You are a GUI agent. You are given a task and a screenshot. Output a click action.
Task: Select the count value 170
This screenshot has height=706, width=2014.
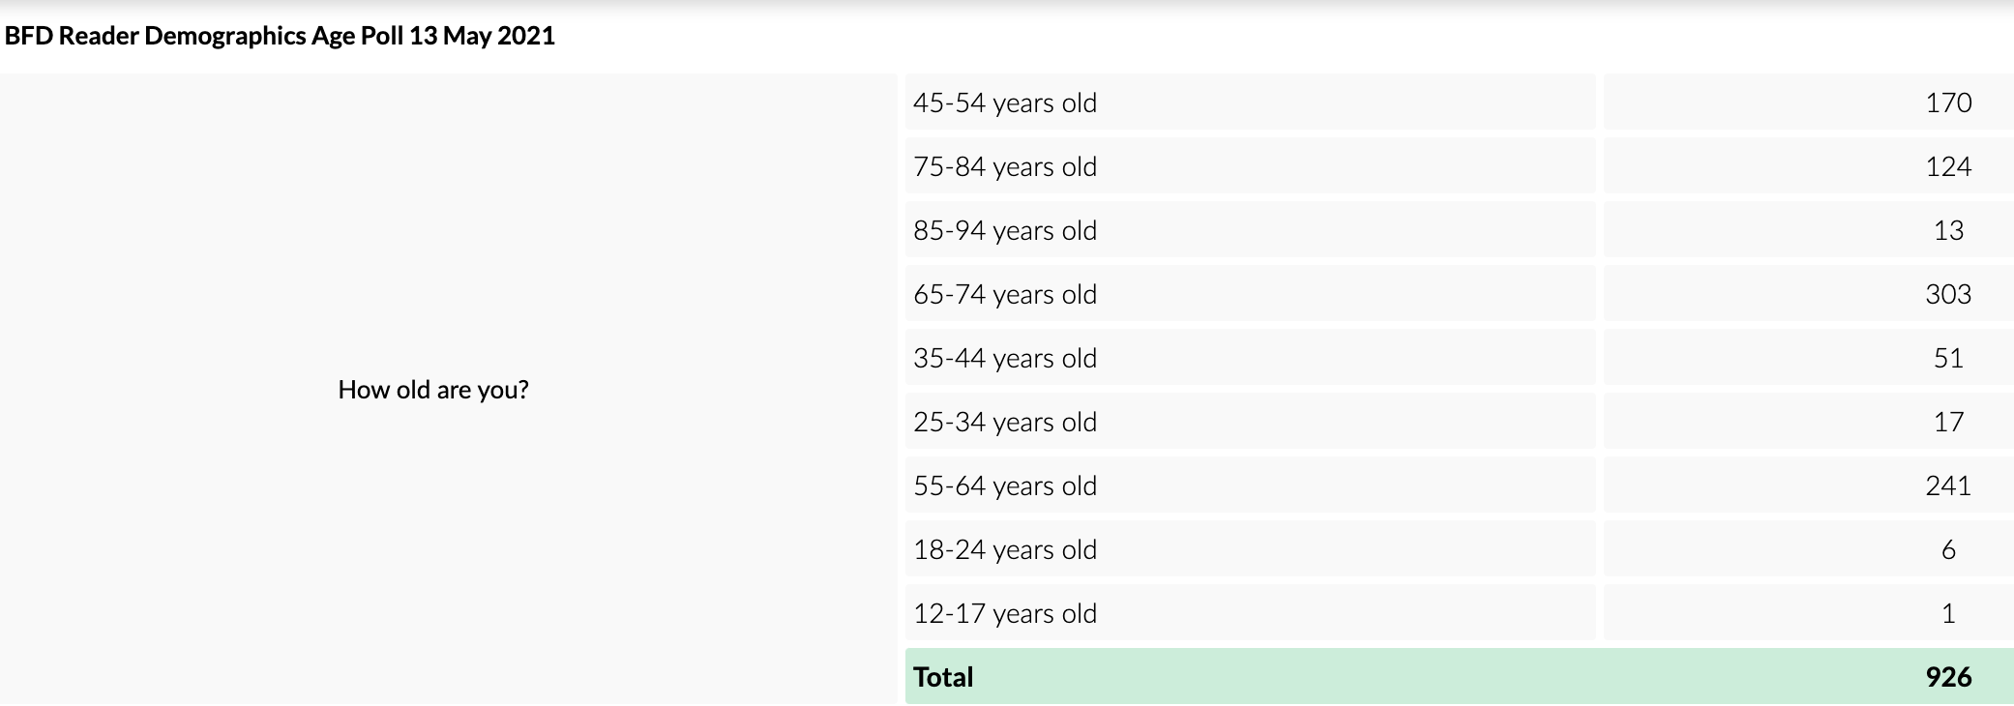point(1948,103)
